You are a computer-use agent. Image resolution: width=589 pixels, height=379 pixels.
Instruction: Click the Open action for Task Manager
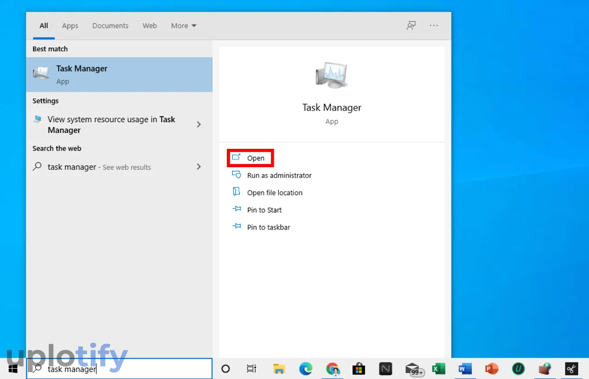[255, 158]
